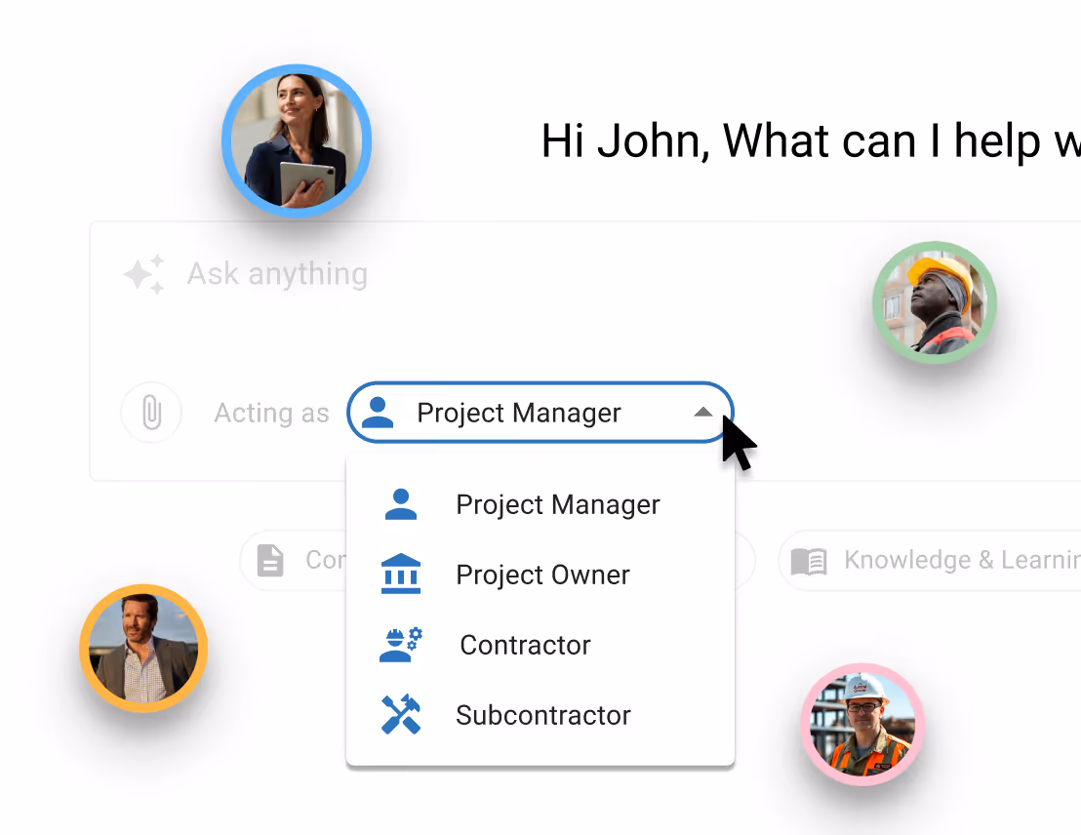Select Project Owner from the role list

tap(542, 575)
